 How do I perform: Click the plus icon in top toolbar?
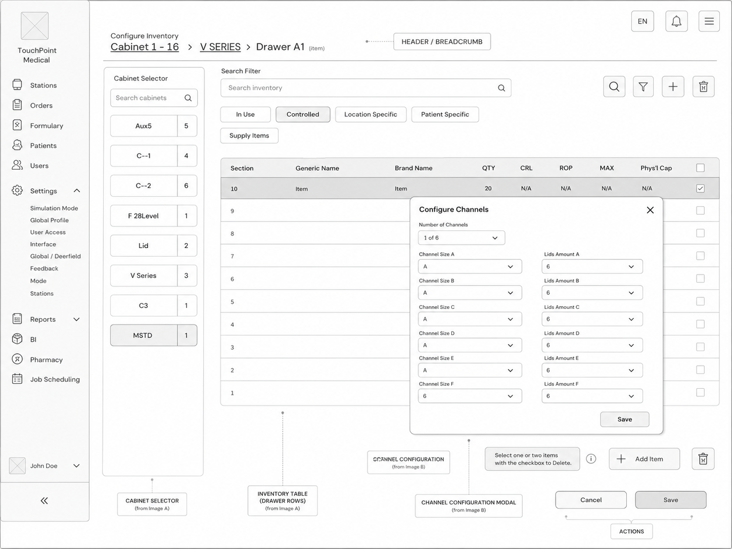coord(673,87)
